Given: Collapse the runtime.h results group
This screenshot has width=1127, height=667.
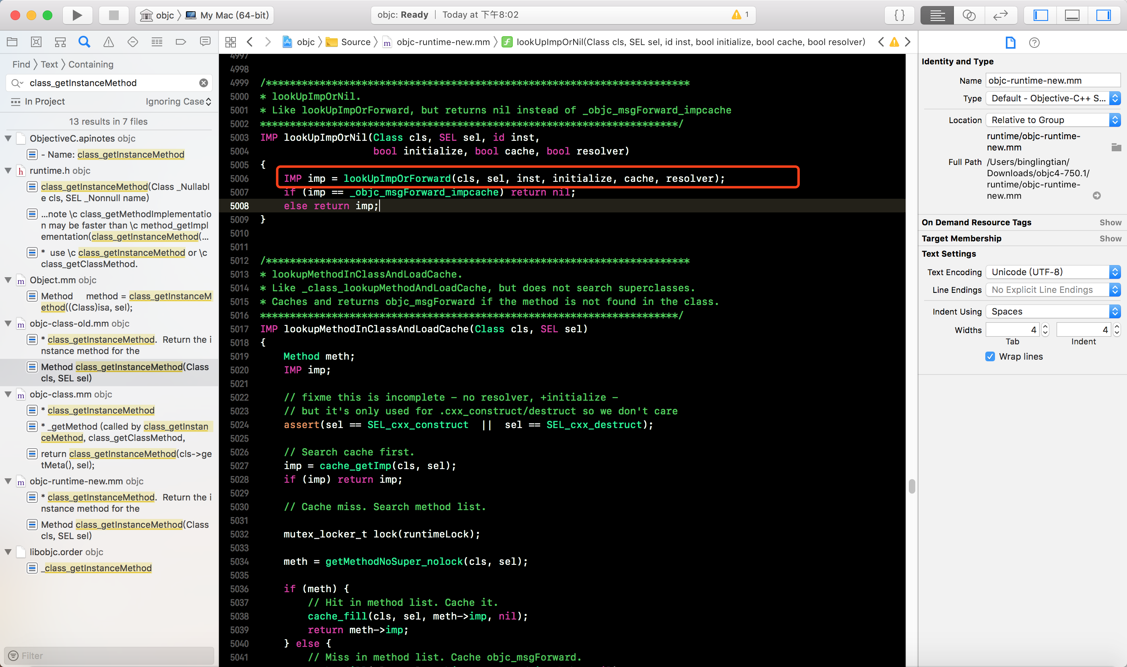Looking at the screenshot, I should (x=8, y=171).
